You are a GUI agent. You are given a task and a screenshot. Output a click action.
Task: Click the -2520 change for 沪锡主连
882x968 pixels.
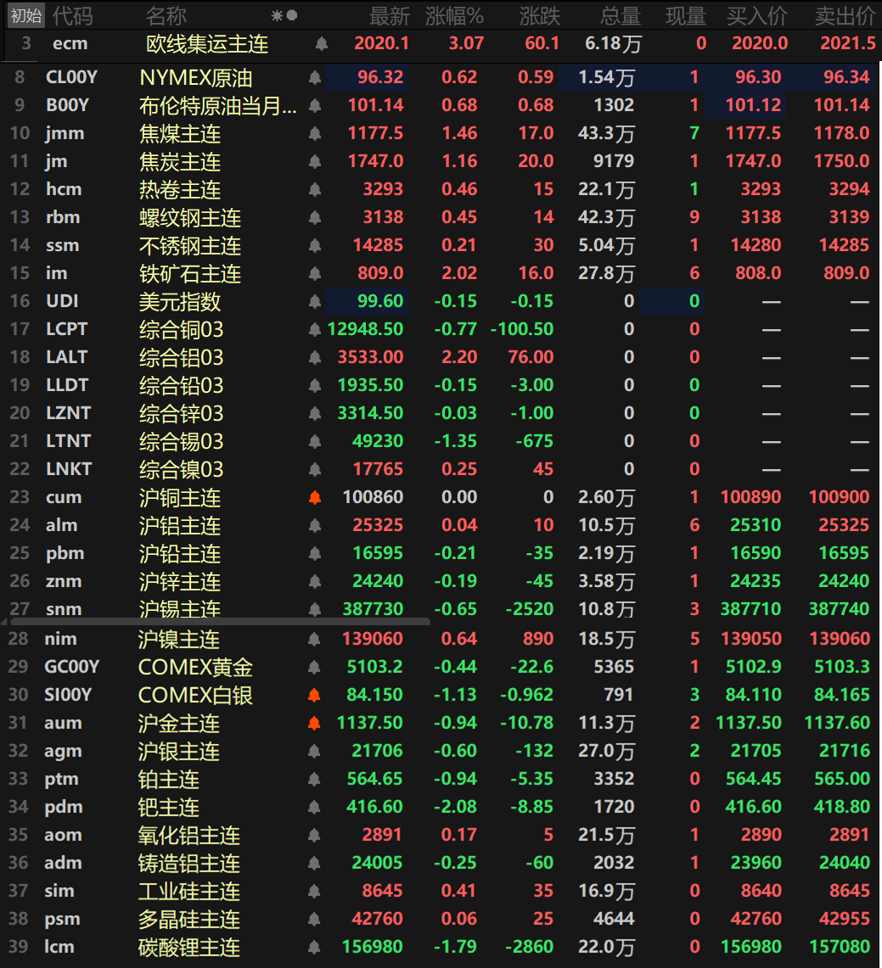pyautogui.click(x=530, y=609)
